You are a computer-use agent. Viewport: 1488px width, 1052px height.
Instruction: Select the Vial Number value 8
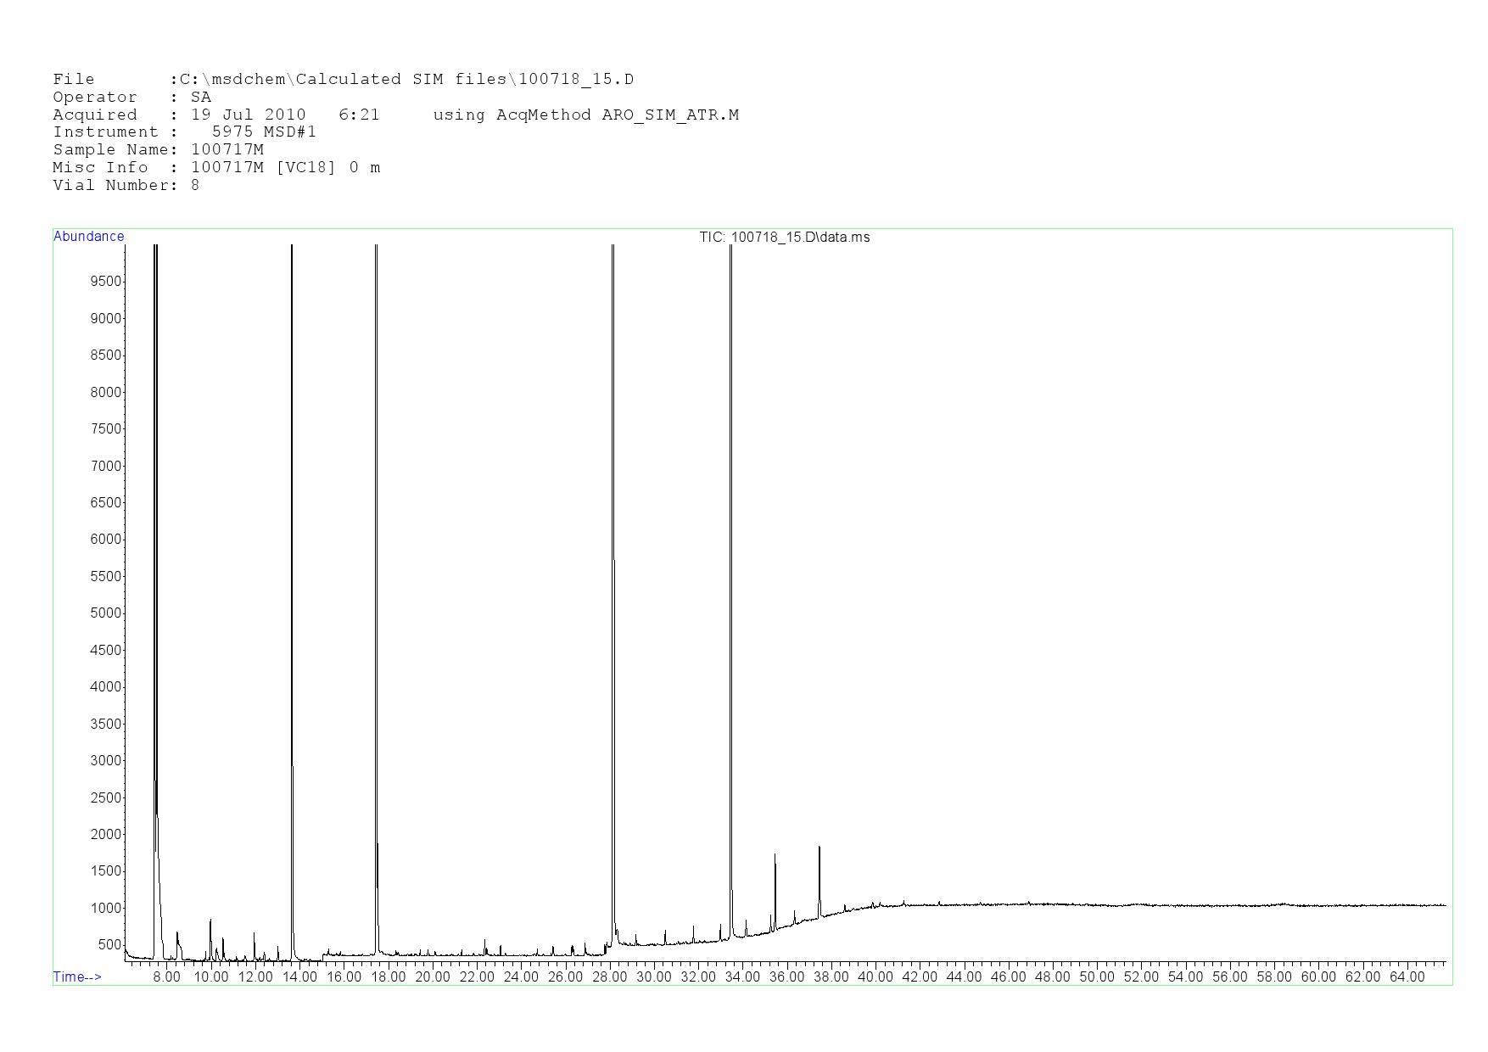[195, 186]
